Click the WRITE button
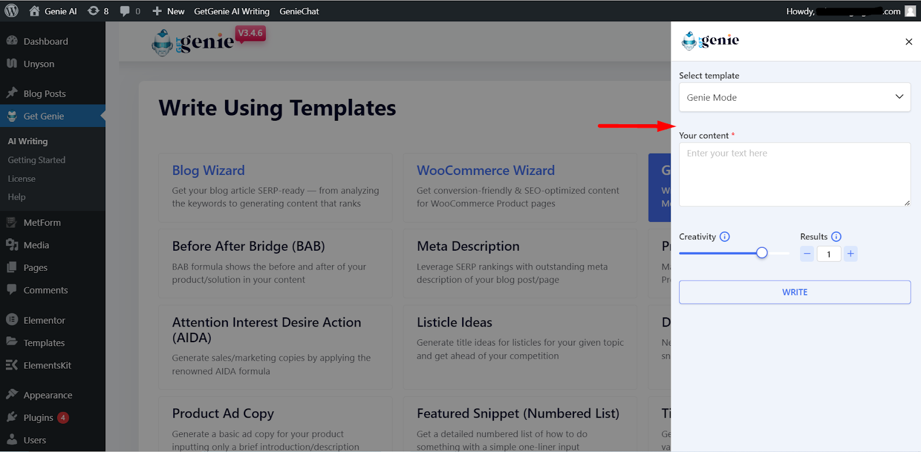 click(x=795, y=292)
